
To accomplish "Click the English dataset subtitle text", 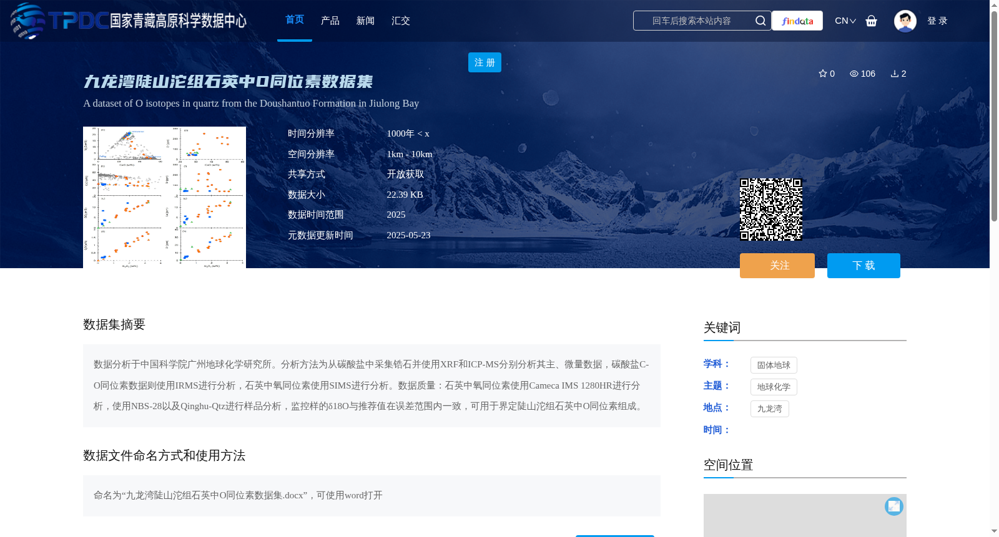I will pyautogui.click(x=251, y=104).
